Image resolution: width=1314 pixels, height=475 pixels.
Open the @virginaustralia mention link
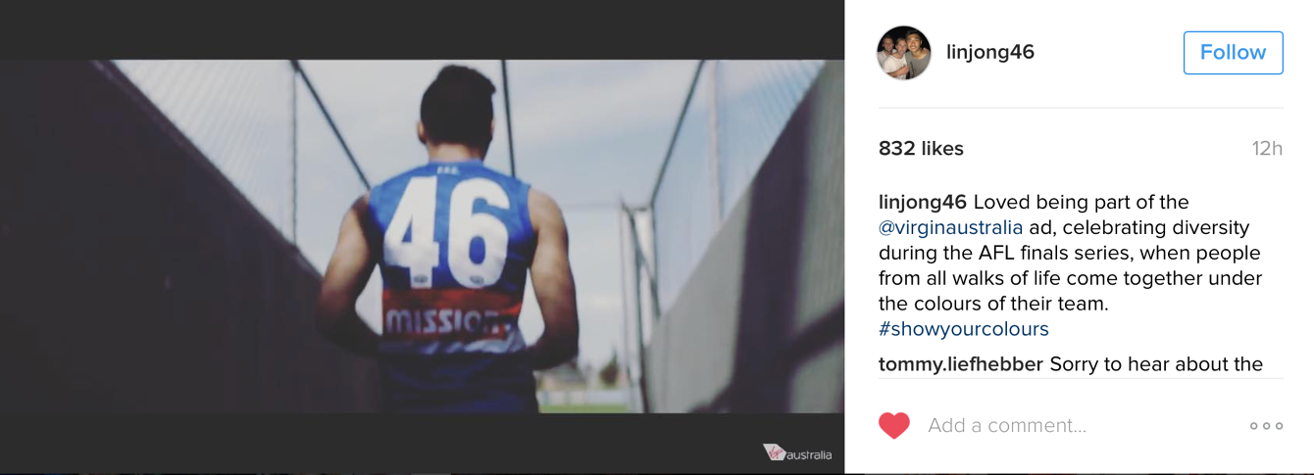[951, 227]
